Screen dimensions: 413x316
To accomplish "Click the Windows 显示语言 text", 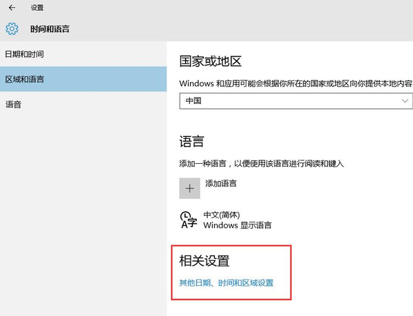I will pyautogui.click(x=237, y=225).
